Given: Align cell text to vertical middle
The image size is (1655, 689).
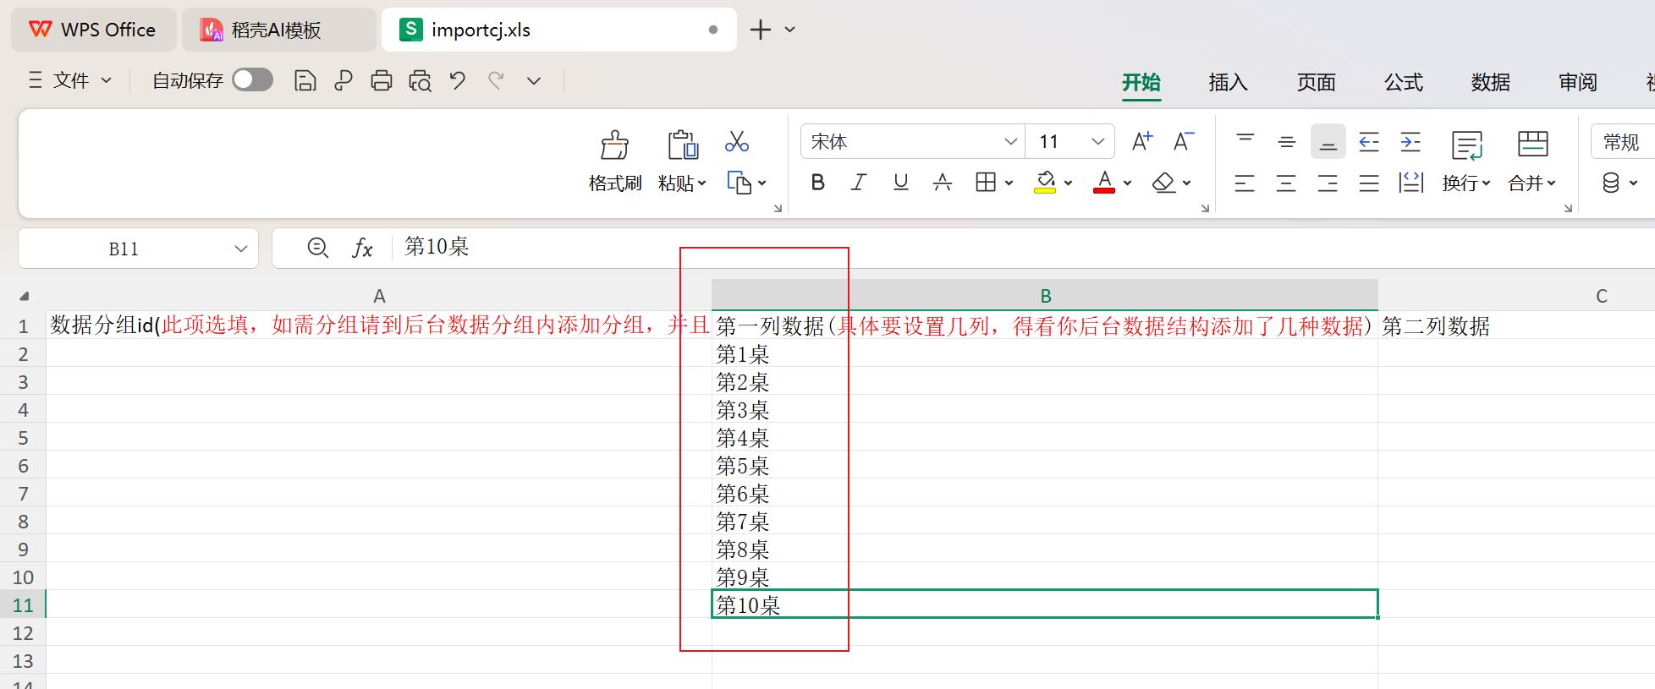Looking at the screenshot, I should (1287, 141).
